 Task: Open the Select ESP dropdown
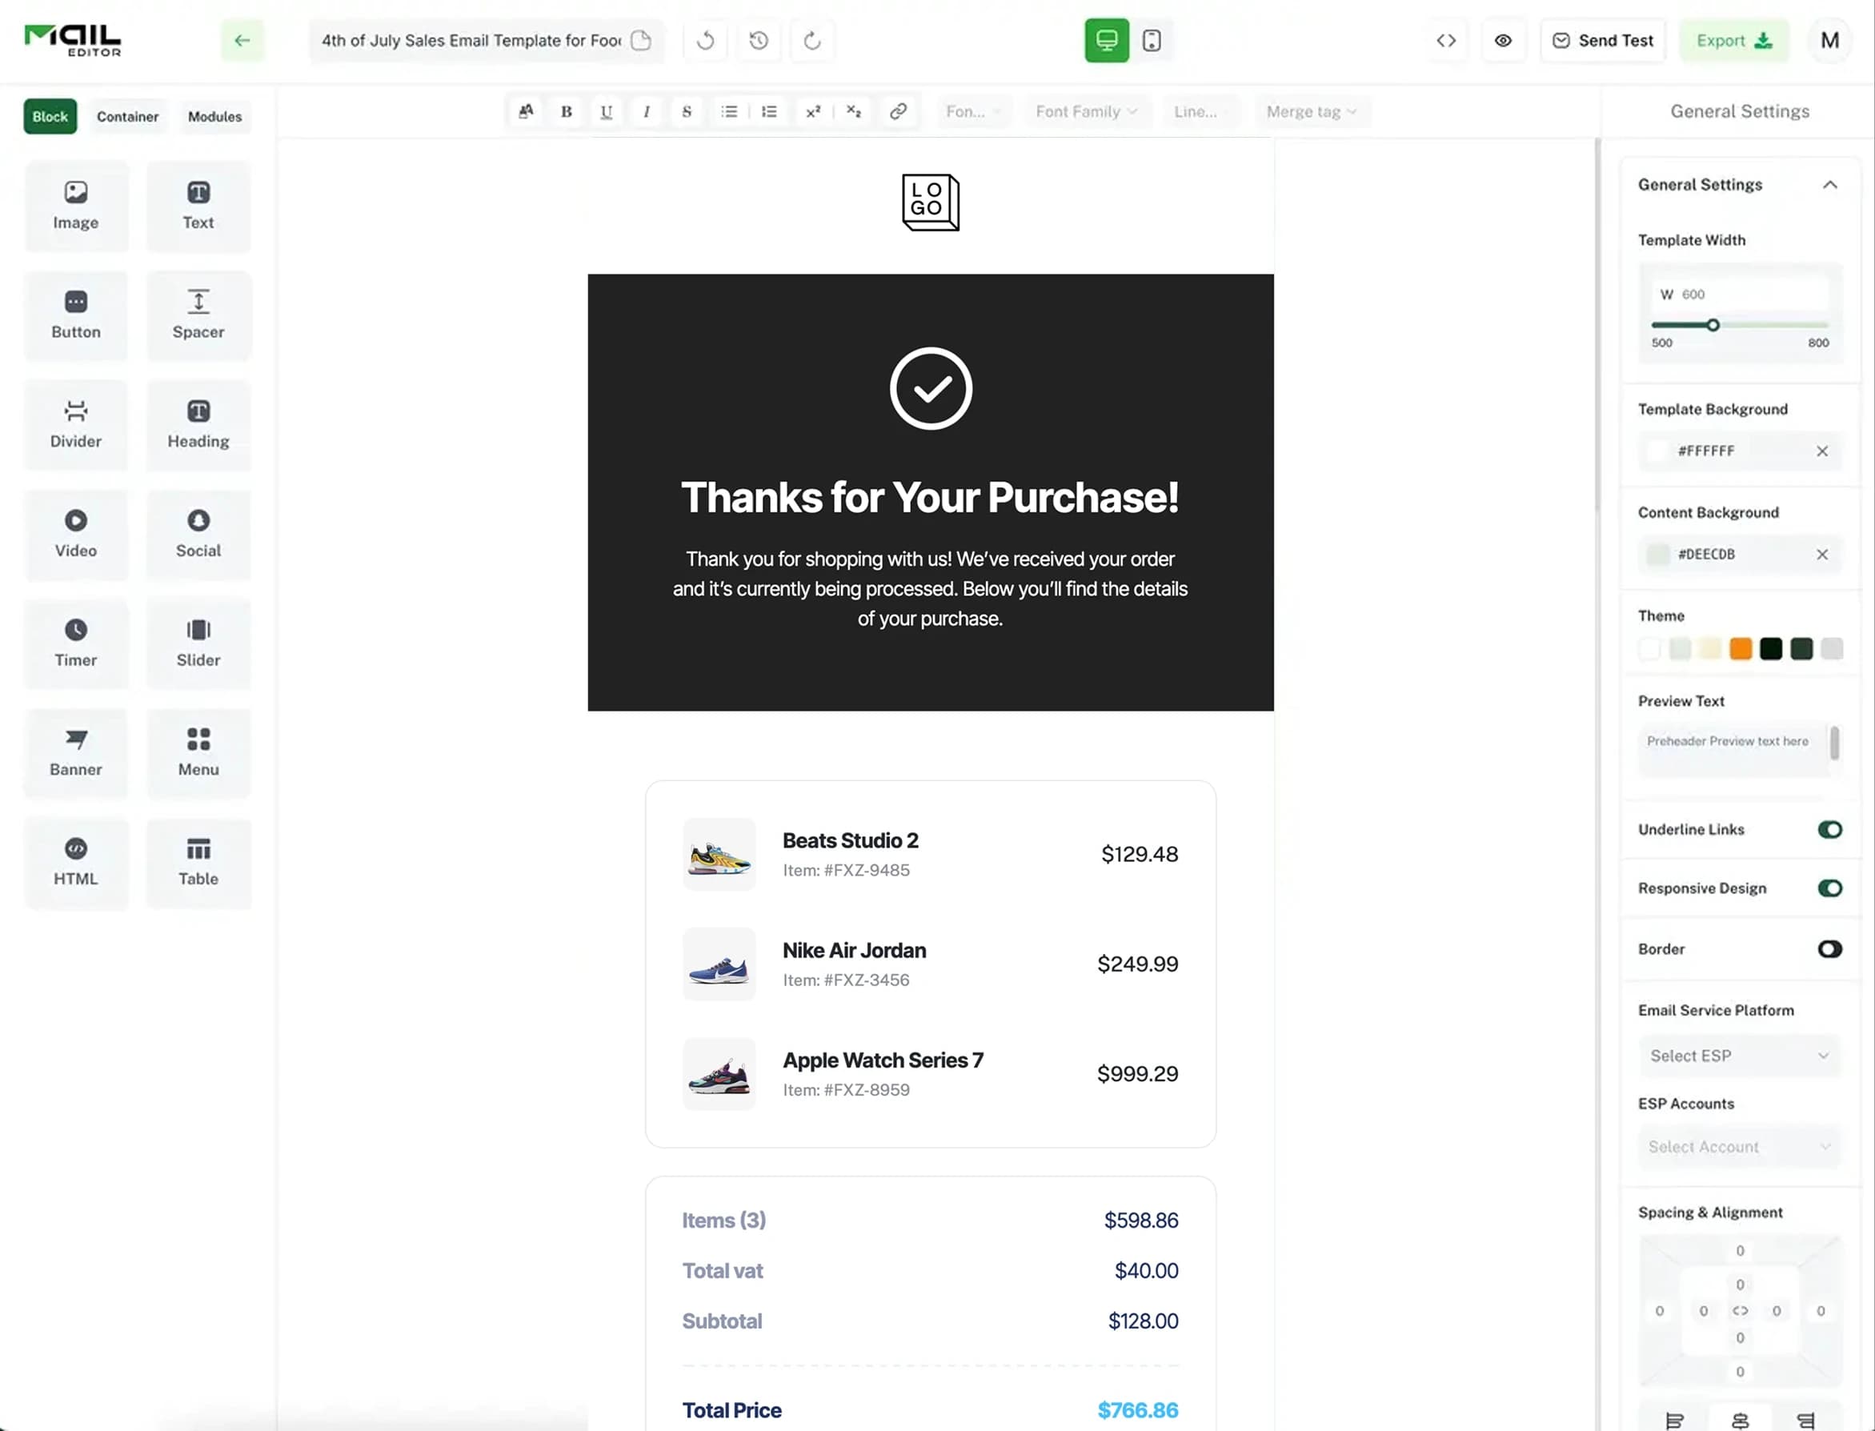(1739, 1056)
